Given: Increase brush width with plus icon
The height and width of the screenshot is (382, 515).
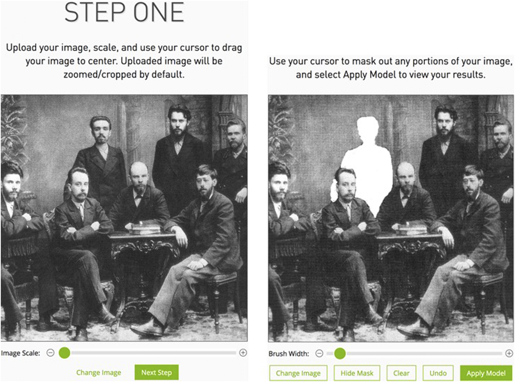Looking at the screenshot, I should [x=509, y=353].
